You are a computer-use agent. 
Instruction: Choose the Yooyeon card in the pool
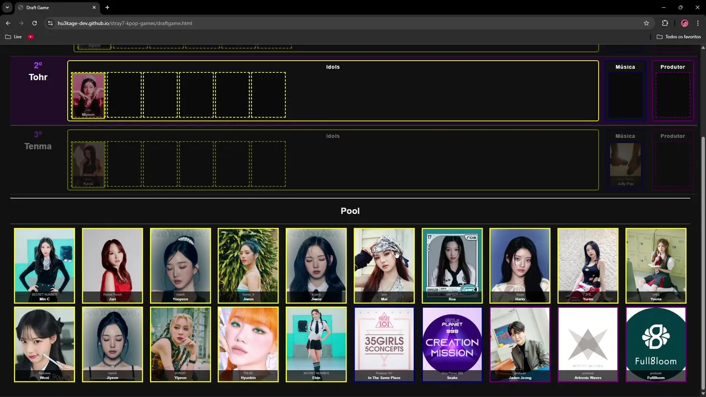tap(180, 265)
